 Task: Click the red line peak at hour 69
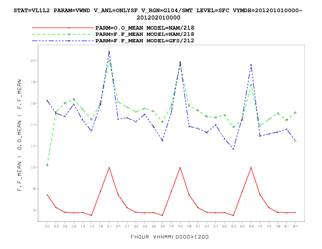pyautogui.click(x=251, y=168)
